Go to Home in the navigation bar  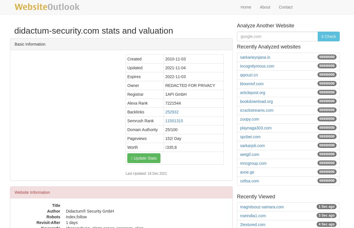[246, 7]
